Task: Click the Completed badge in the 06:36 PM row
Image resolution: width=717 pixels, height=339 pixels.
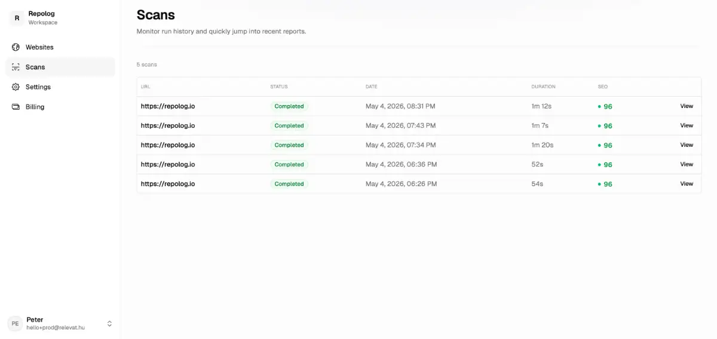Action: tap(289, 164)
